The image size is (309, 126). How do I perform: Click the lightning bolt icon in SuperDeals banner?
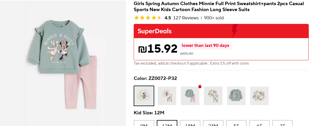(x=234, y=31)
